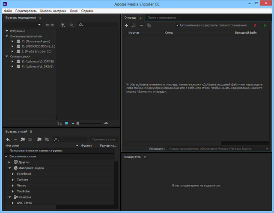Expand the D: (VBOXADDITIONS_5.) drive
This screenshot has width=274, height=213.
12,47
